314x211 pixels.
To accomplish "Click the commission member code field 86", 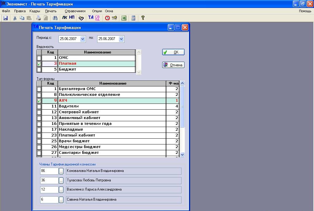I will pos(49,171).
